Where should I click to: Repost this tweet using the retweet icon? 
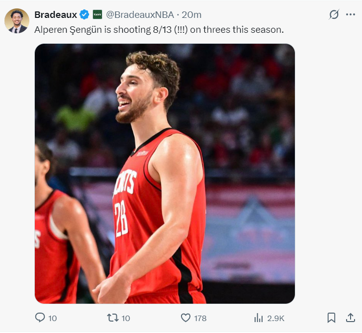click(113, 318)
